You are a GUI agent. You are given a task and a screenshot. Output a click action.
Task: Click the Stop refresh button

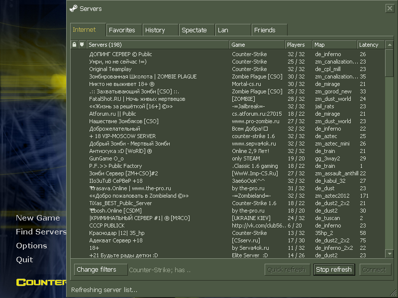click(334, 270)
